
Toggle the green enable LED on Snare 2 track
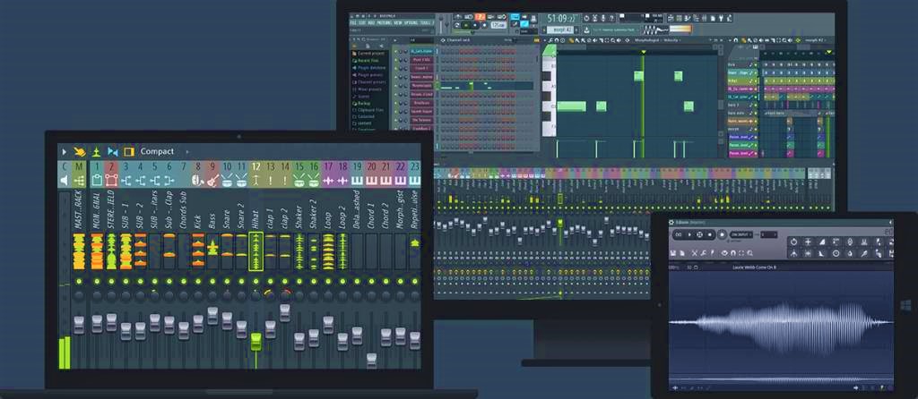coord(241,282)
